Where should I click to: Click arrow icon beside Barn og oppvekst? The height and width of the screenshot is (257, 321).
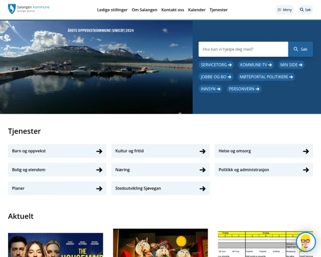[99, 151]
